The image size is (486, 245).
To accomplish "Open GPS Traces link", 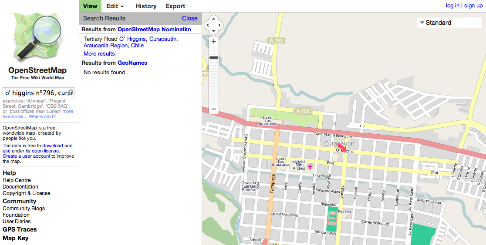I will pyautogui.click(x=20, y=229).
